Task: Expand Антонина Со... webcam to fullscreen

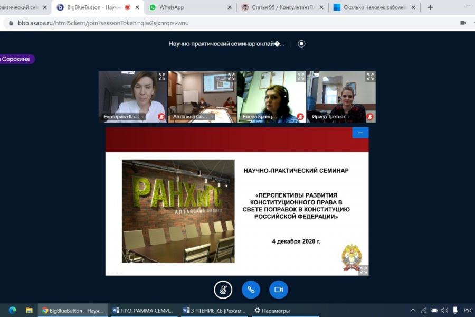Action: (x=232, y=77)
